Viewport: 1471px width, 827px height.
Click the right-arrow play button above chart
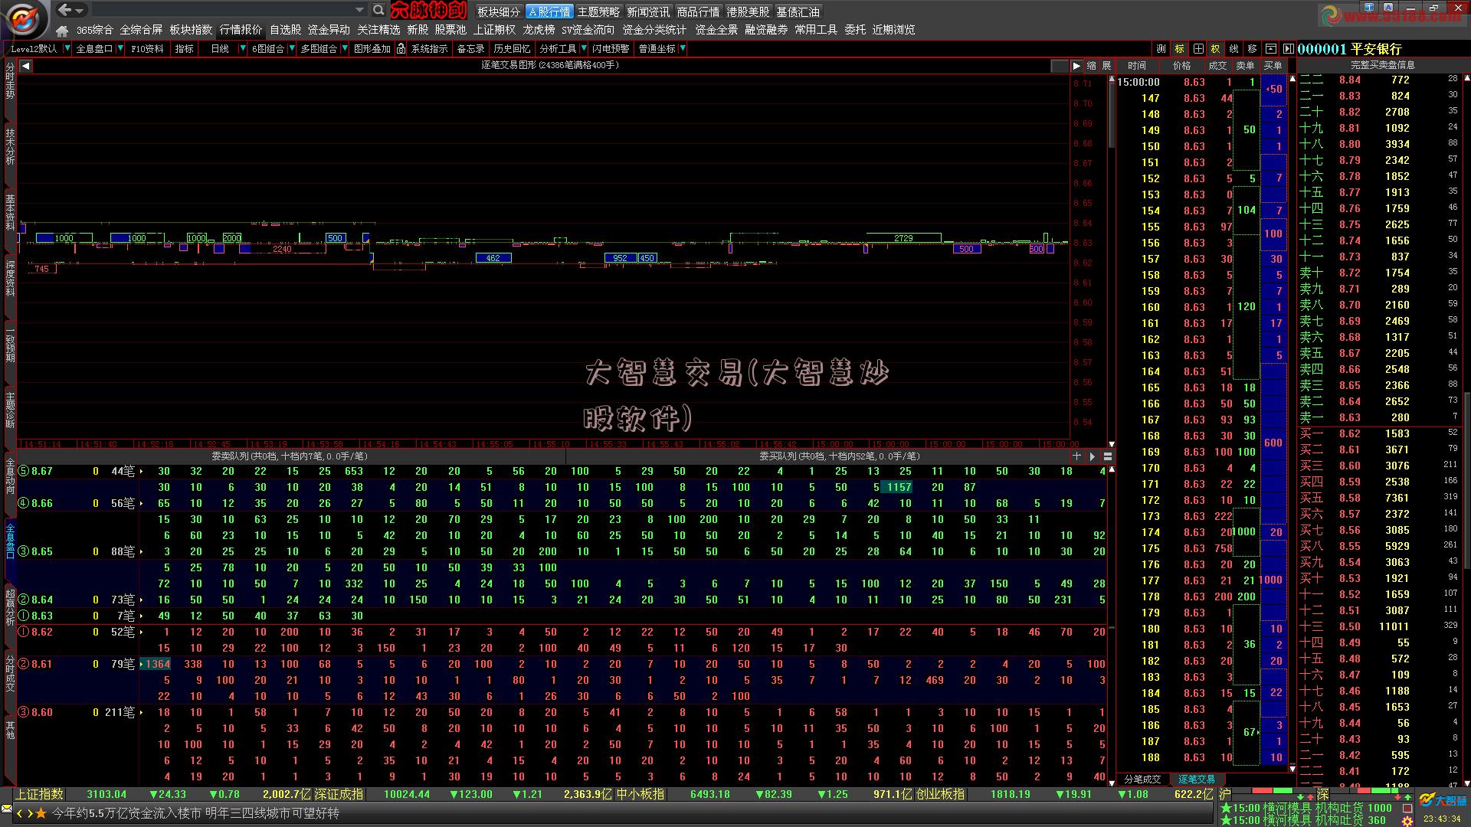point(1077,66)
